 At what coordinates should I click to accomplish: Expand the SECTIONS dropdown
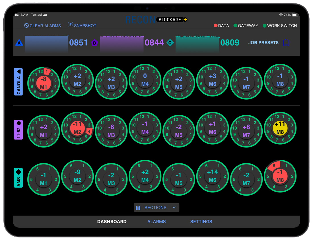tap(156, 208)
